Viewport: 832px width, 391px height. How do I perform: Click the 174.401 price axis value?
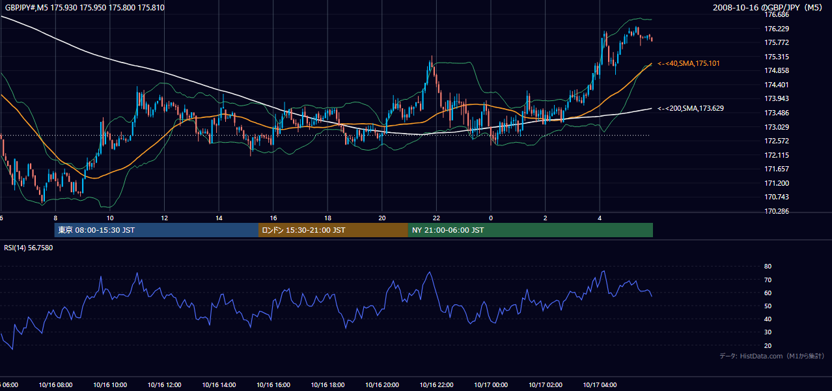[777, 85]
